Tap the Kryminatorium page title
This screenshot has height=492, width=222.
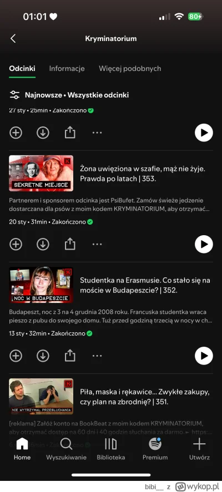(x=111, y=39)
